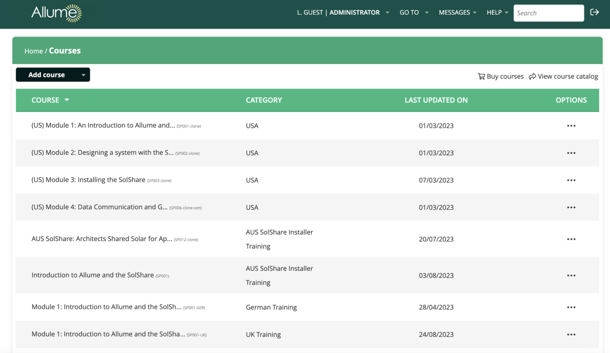Open options for SP001-GER Module 1 row
The height and width of the screenshot is (353, 610).
(x=571, y=307)
